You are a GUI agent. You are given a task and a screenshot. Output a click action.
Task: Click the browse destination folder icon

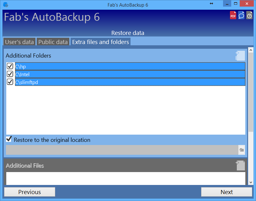(242, 150)
